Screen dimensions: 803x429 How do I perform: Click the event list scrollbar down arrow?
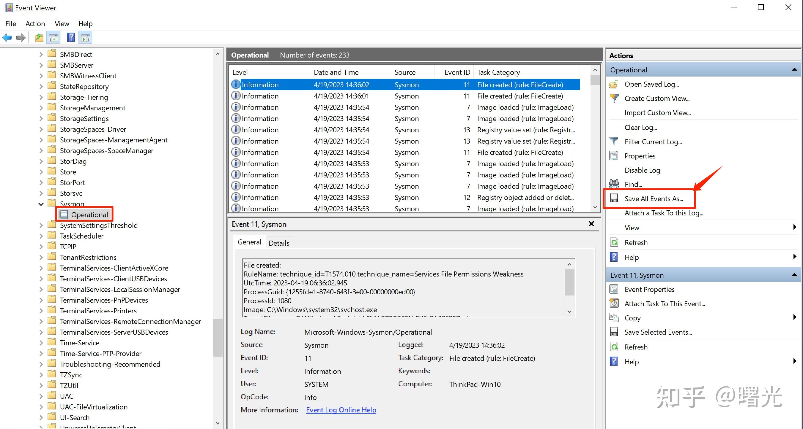[595, 207]
